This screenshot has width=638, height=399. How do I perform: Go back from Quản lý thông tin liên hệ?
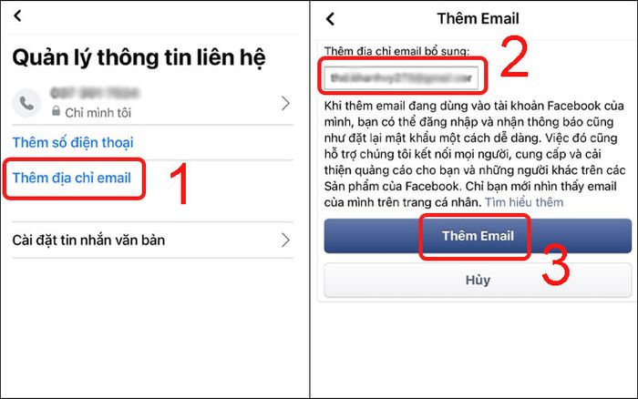[x=17, y=15]
